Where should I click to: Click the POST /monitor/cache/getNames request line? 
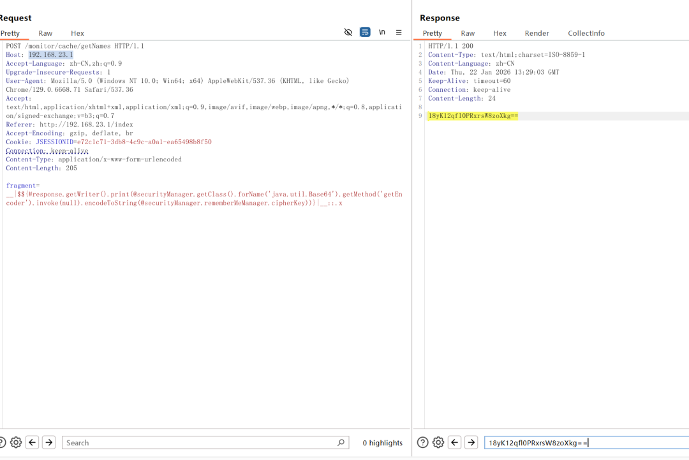point(75,46)
